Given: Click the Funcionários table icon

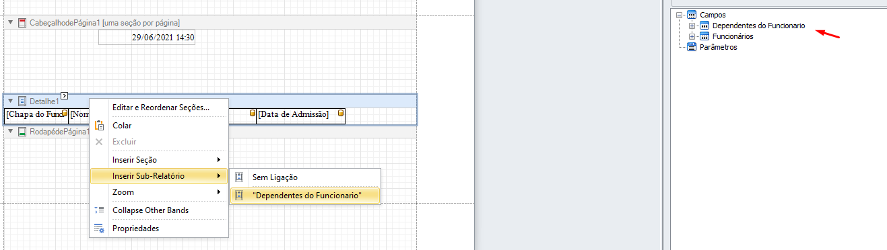Looking at the screenshot, I should 704,36.
